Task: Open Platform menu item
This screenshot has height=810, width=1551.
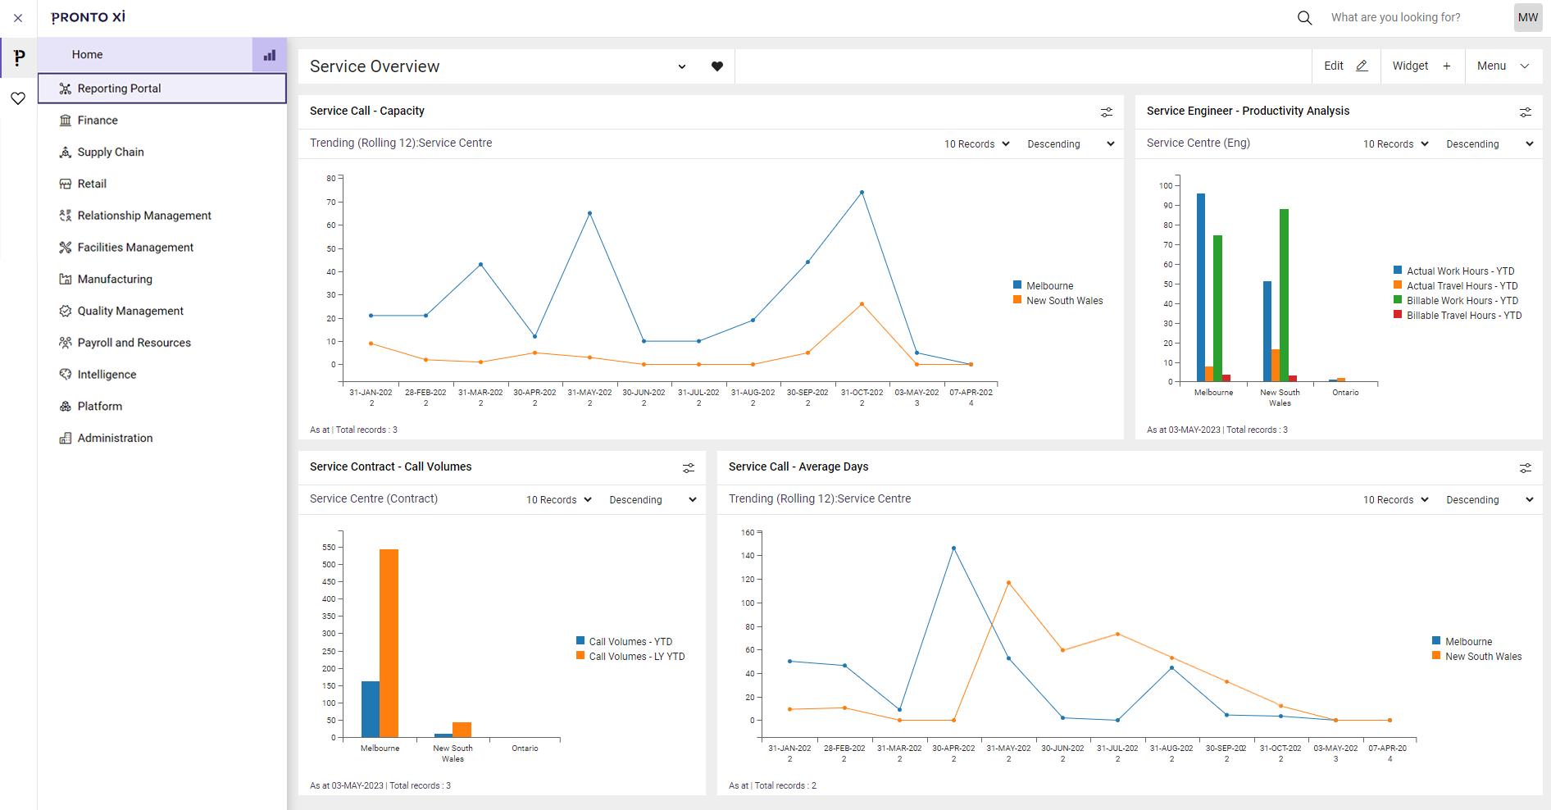Action: pyautogui.click(x=162, y=407)
